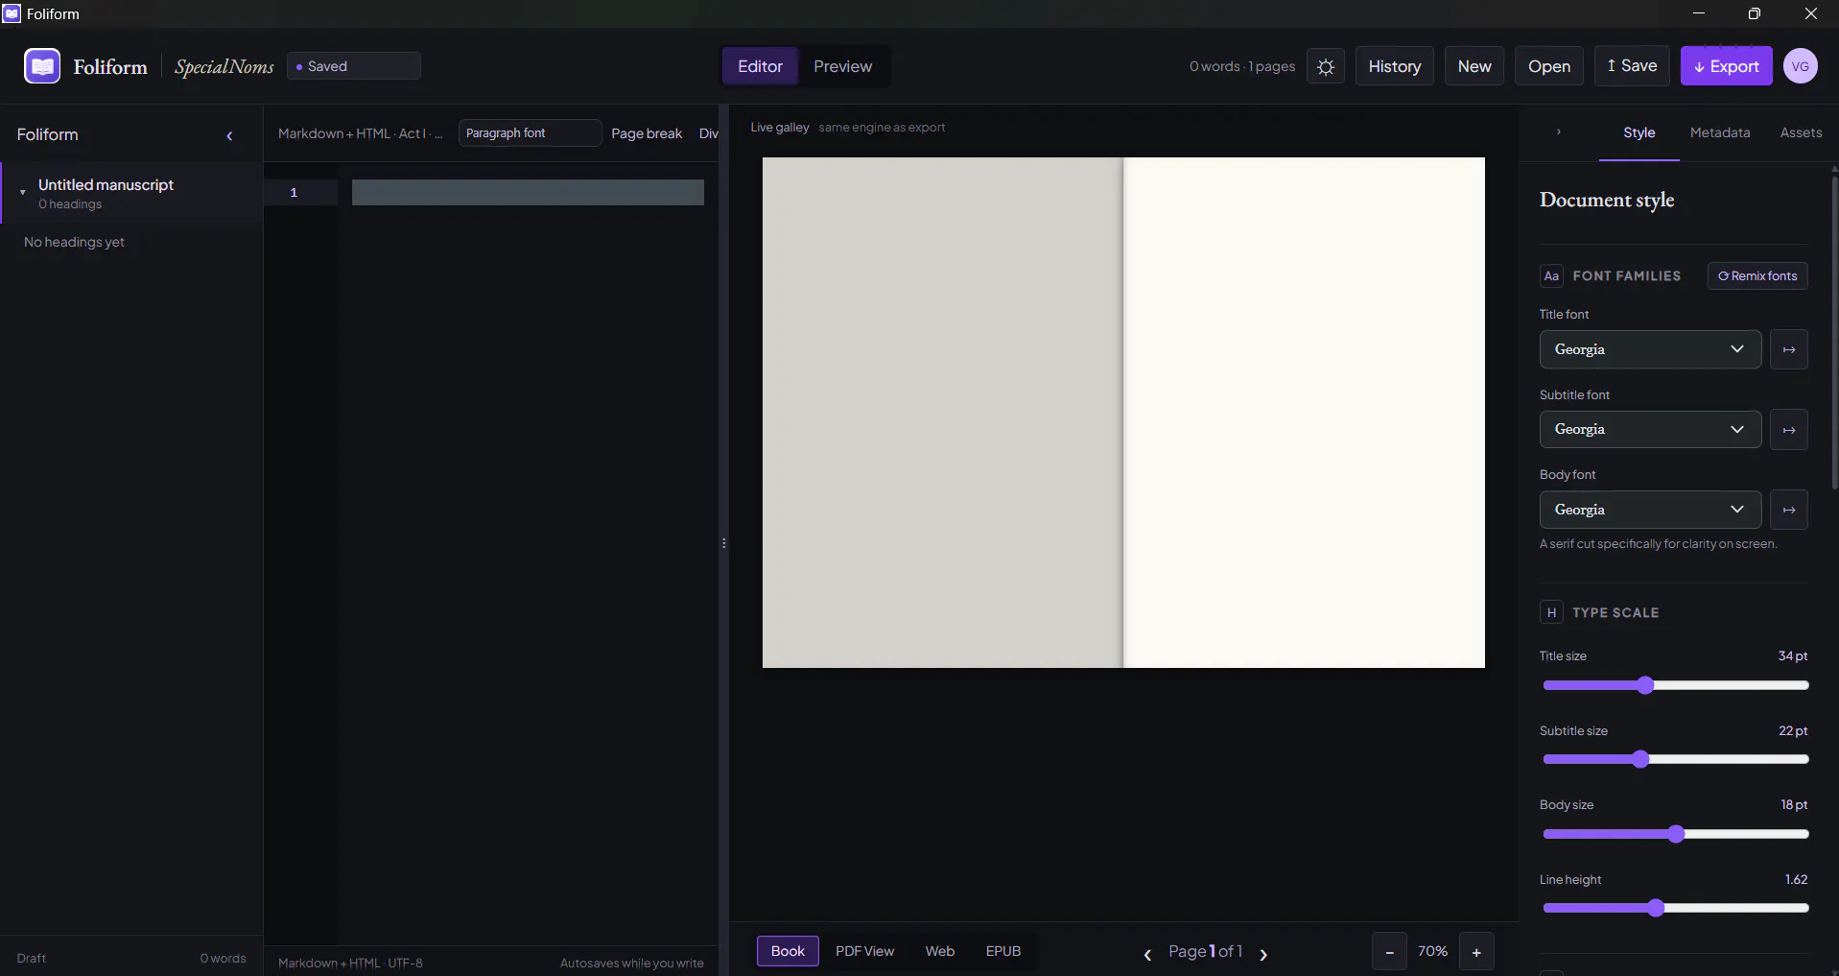Open the Title font Georgia dropdown
1839x976 pixels.
click(1650, 349)
